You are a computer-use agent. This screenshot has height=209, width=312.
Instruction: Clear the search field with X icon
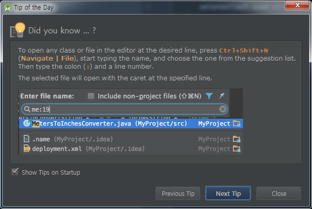pyautogui.click(x=222, y=109)
